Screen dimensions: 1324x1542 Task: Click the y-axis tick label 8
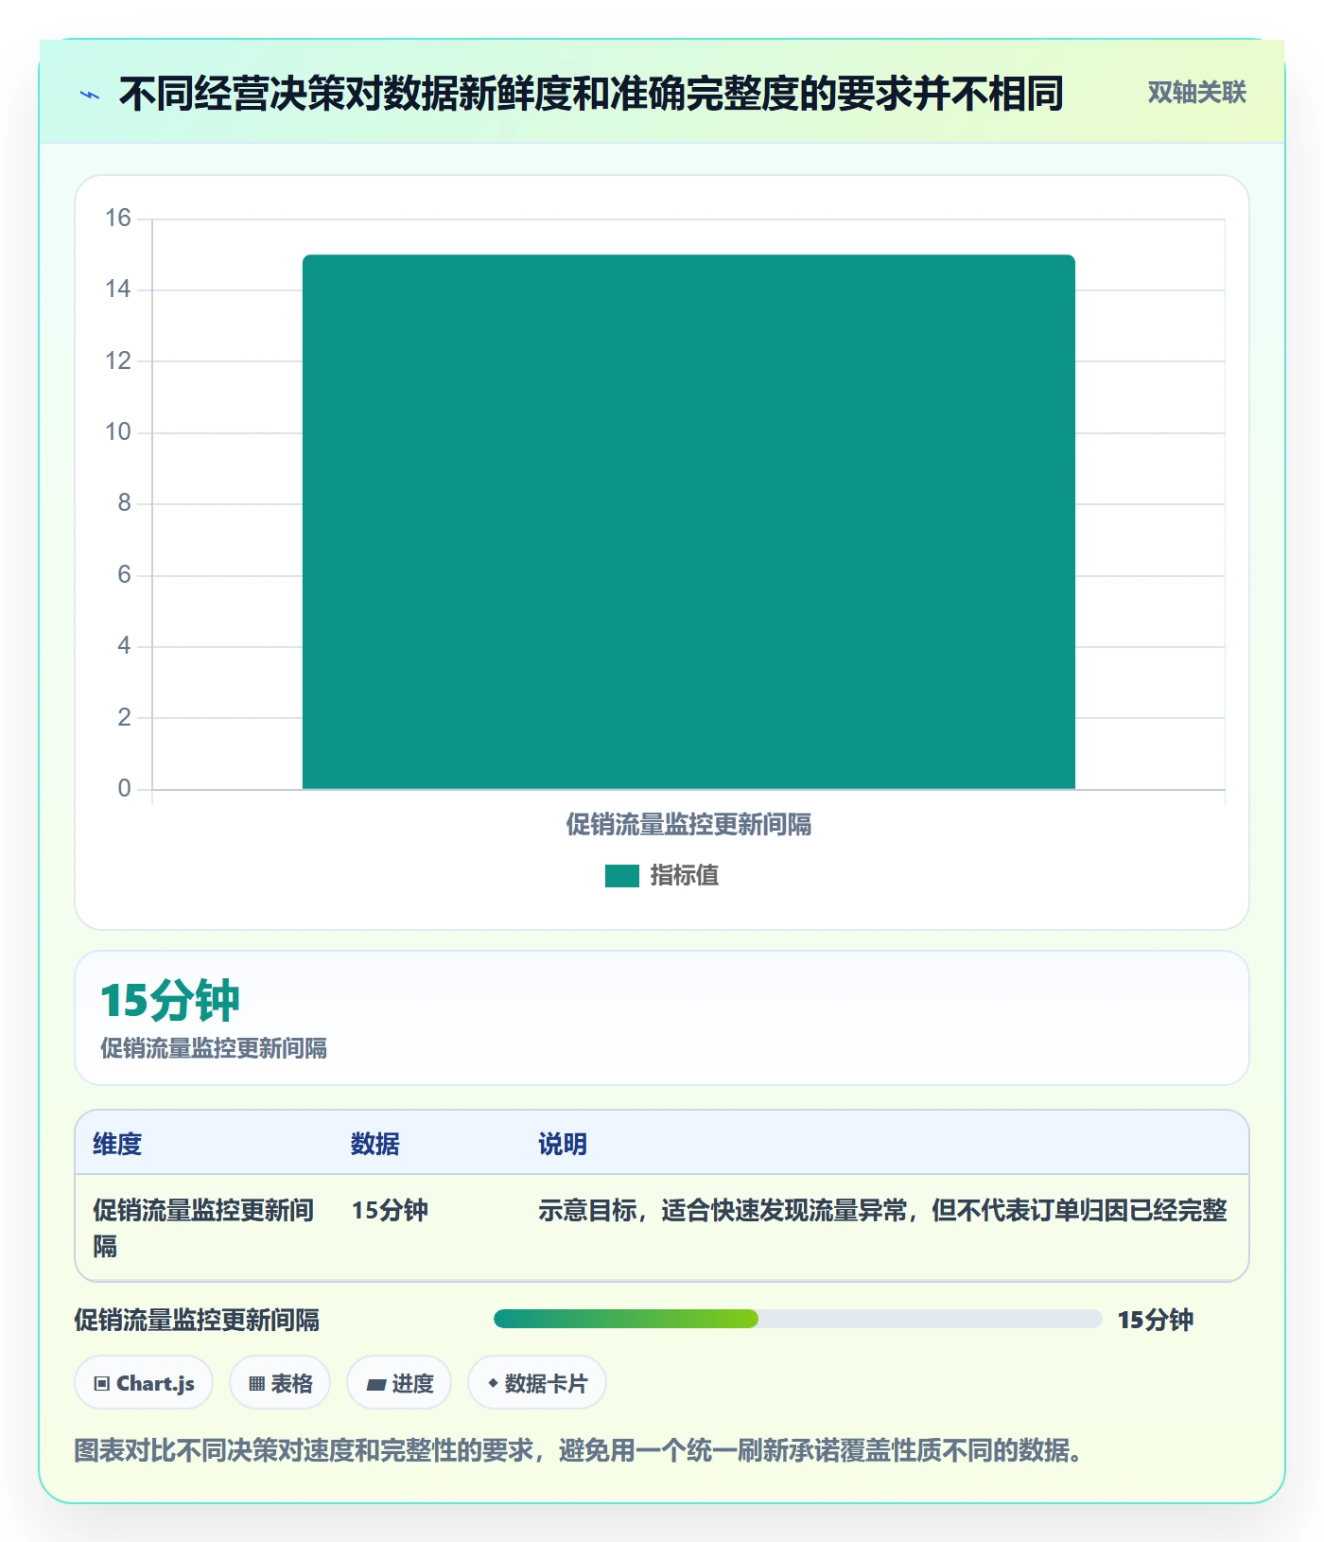point(124,503)
